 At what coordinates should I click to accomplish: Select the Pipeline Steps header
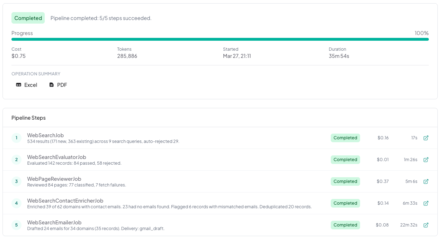click(28, 118)
